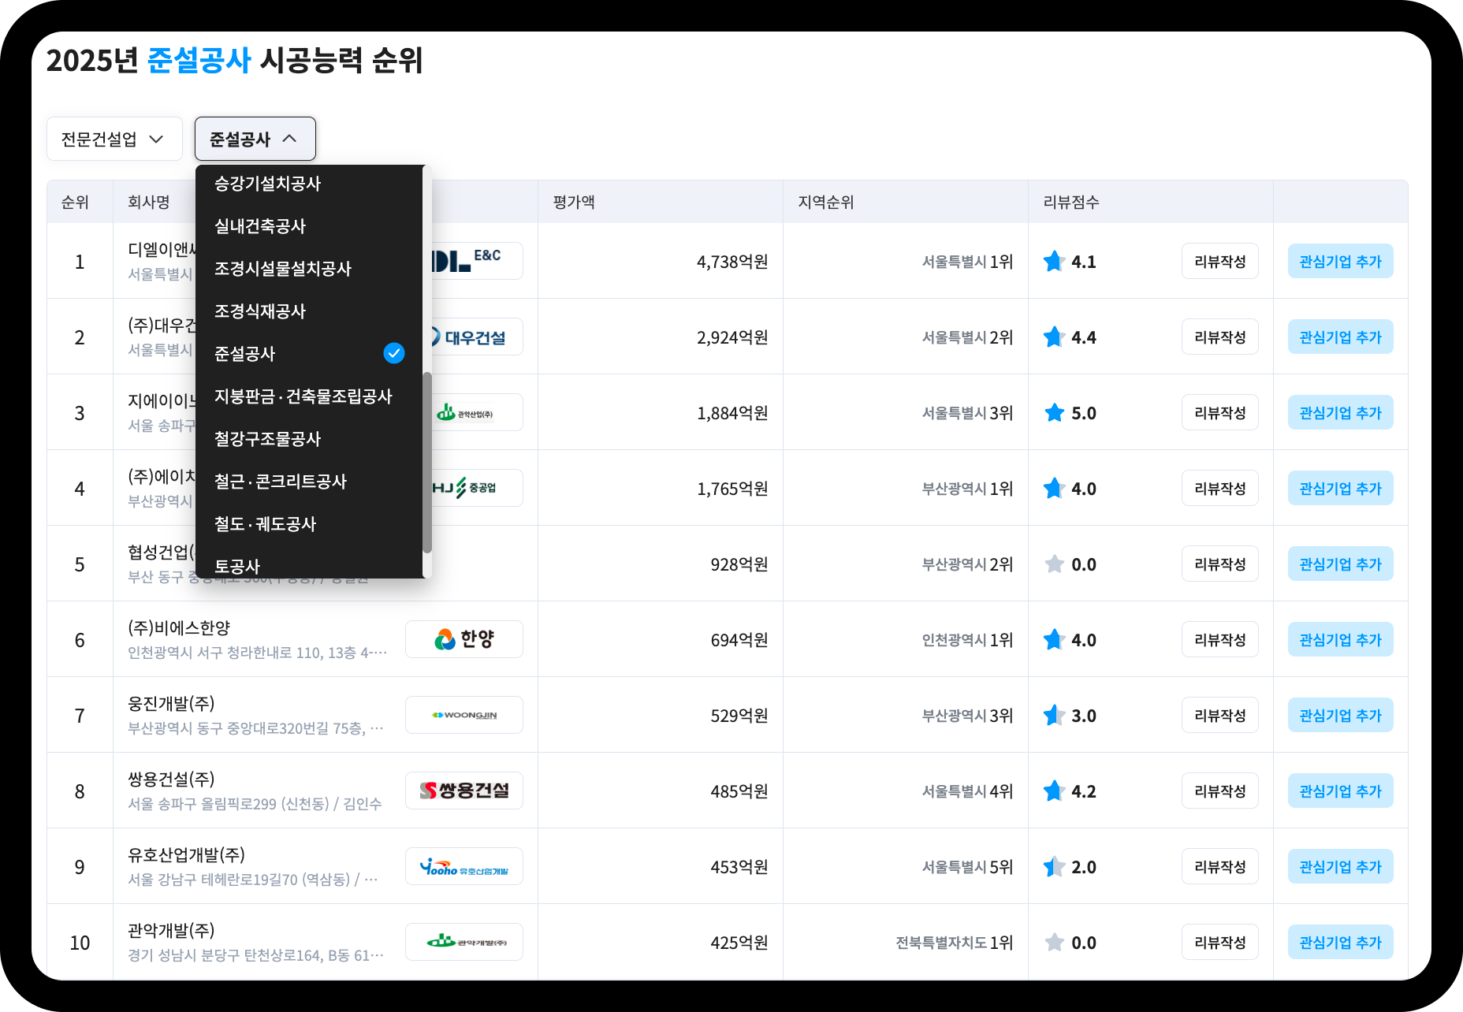Click the gray star in rank 10 row
The width and height of the screenshot is (1463, 1012).
[x=1054, y=942]
